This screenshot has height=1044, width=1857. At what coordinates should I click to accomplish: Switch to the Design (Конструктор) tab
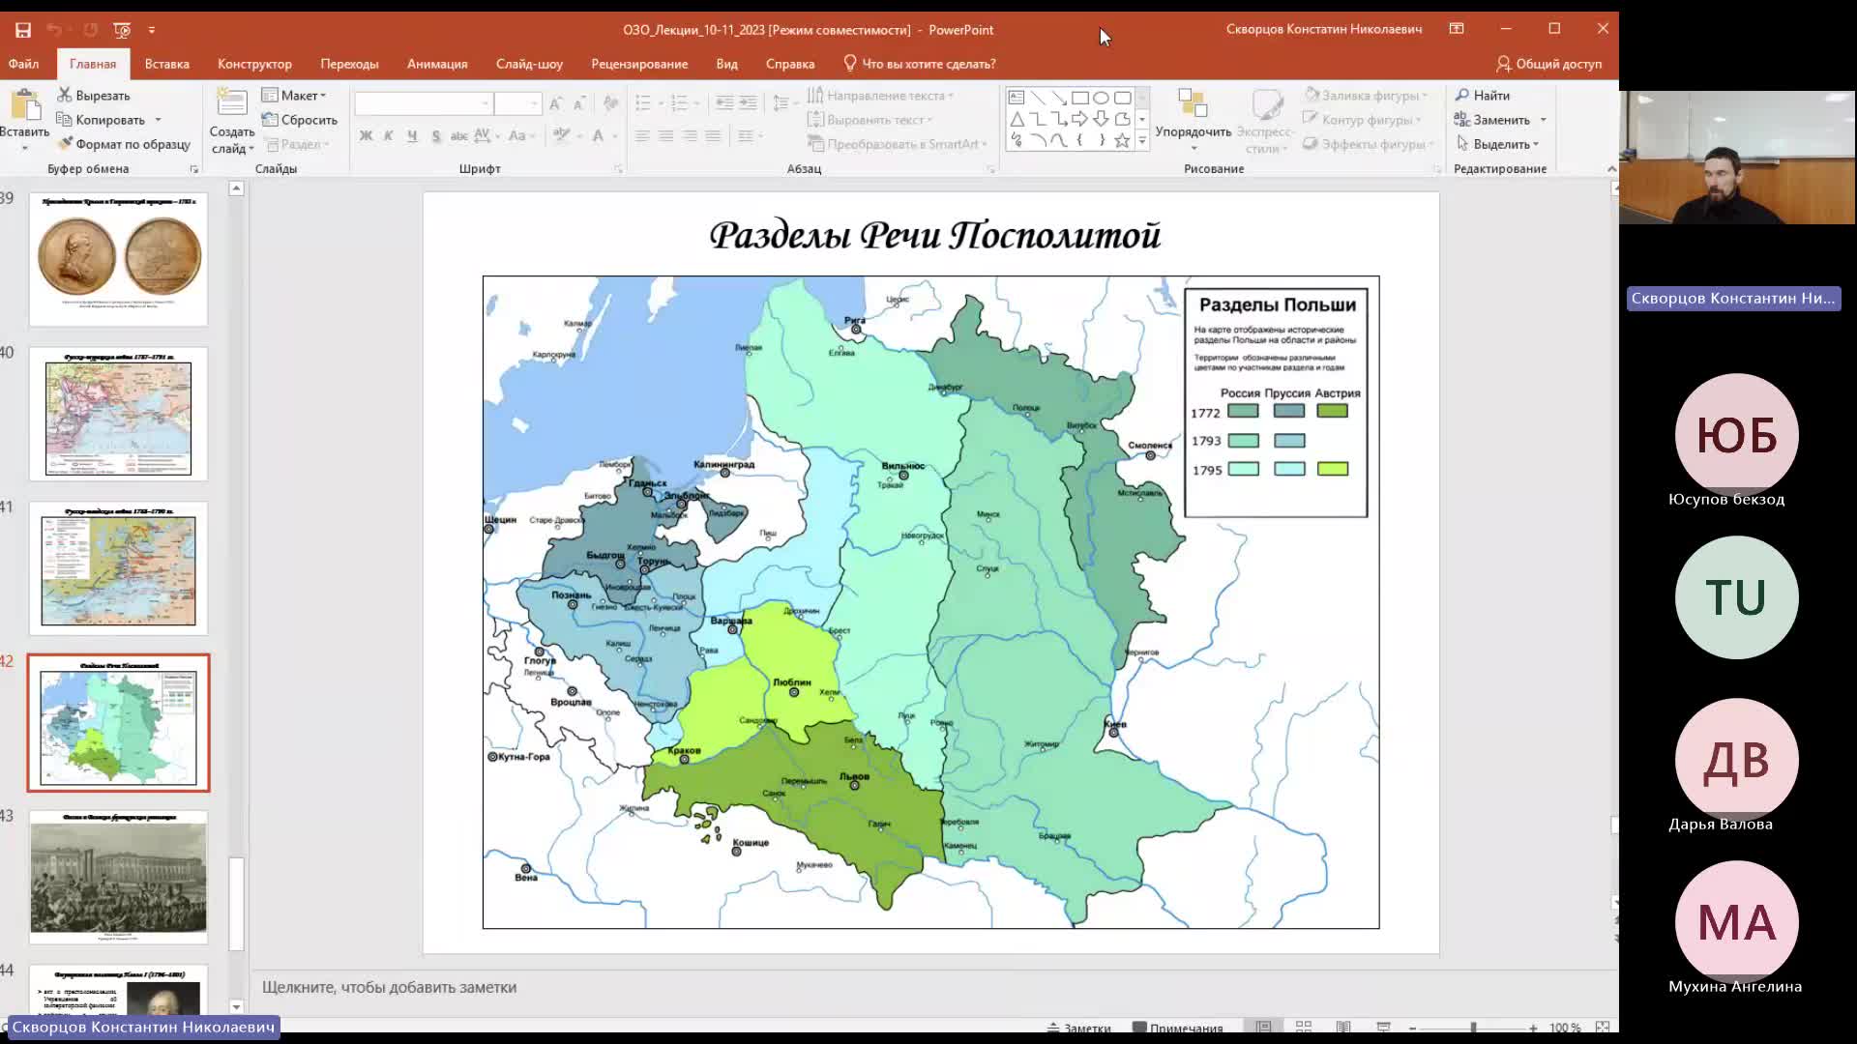[x=254, y=64]
